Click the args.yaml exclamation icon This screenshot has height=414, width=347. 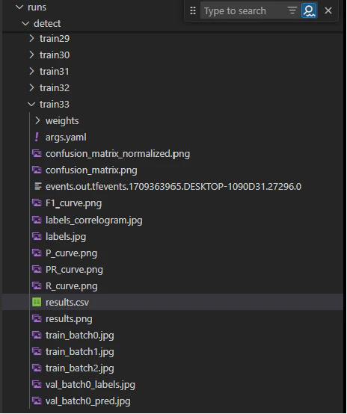point(37,137)
